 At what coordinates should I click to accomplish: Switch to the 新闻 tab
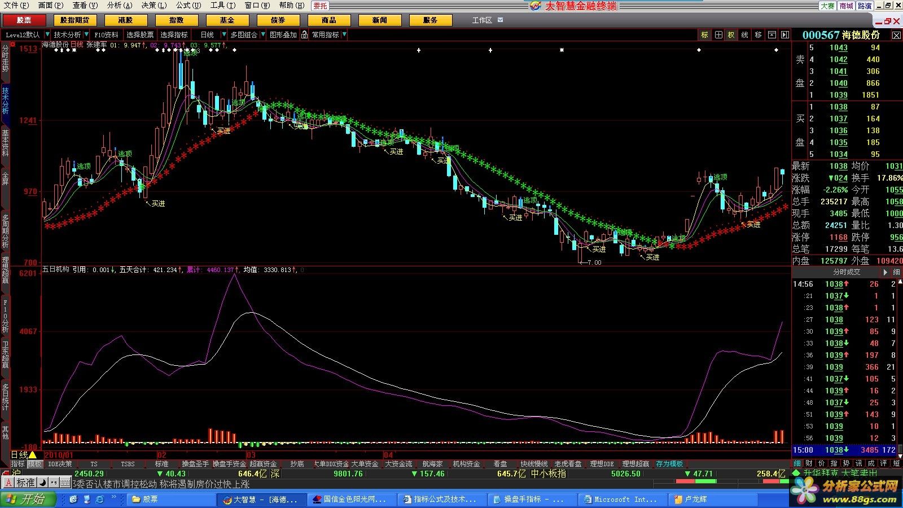380,20
